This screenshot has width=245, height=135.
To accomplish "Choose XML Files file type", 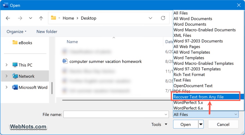I will [182, 35].
